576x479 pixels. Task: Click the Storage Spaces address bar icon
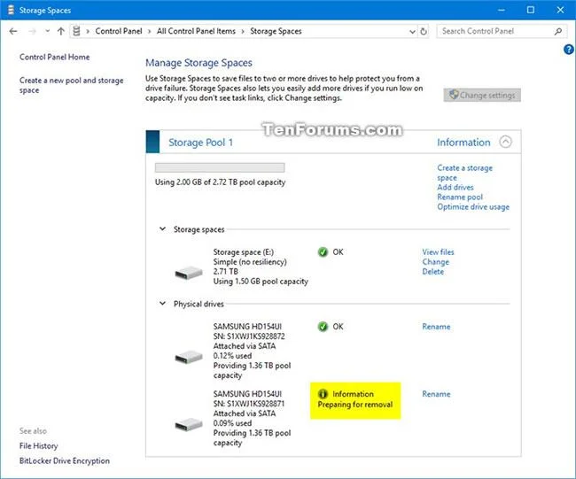[76, 31]
